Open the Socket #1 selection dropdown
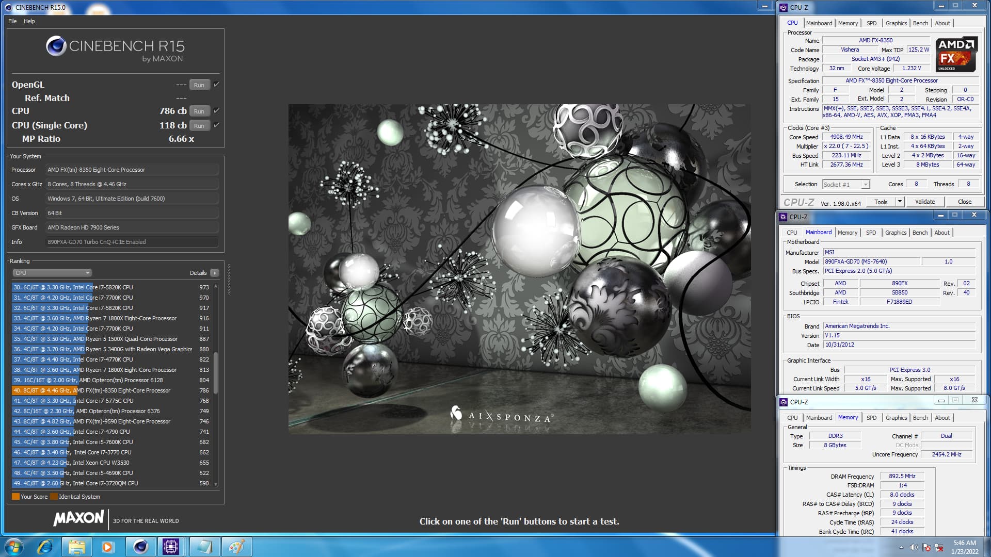 (x=846, y=184)
